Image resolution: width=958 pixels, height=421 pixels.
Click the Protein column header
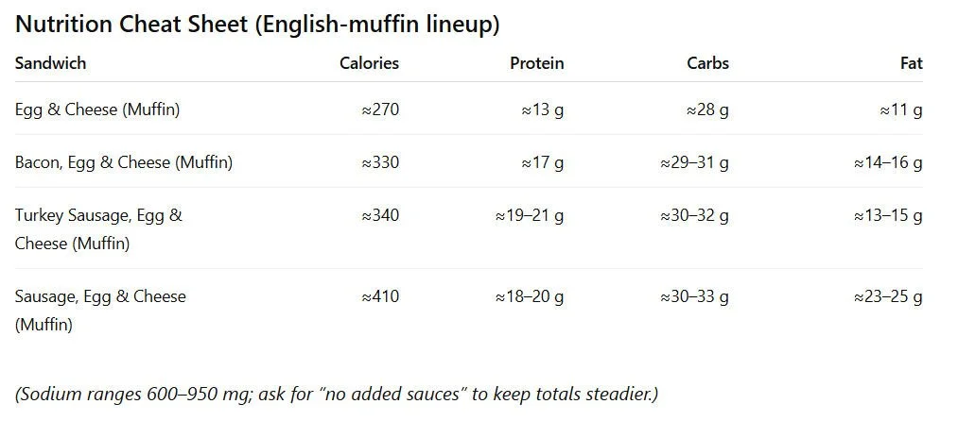tap(537, 63)
